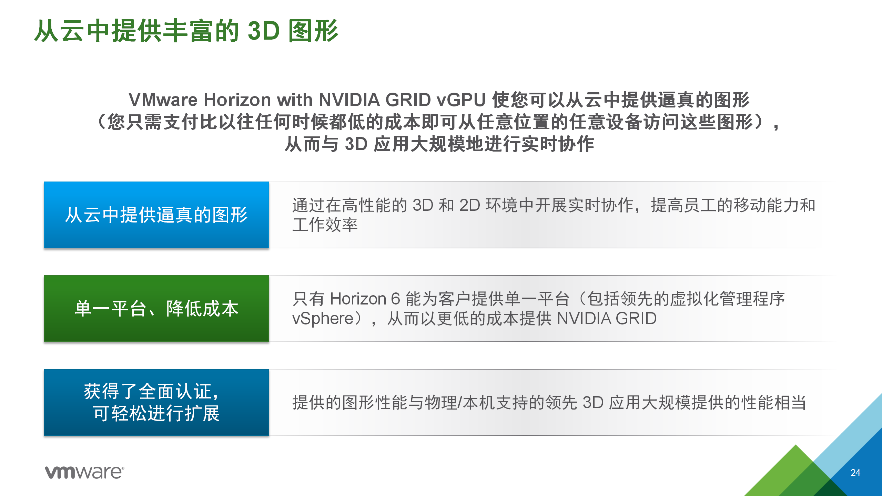Select the blue box 从云中提供逼真的图形
This screenshot has height=496, width=882.
click(x=156, y=215)
